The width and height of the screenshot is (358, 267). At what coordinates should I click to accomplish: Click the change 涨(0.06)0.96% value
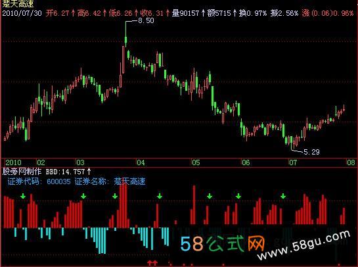click(328, 13)
